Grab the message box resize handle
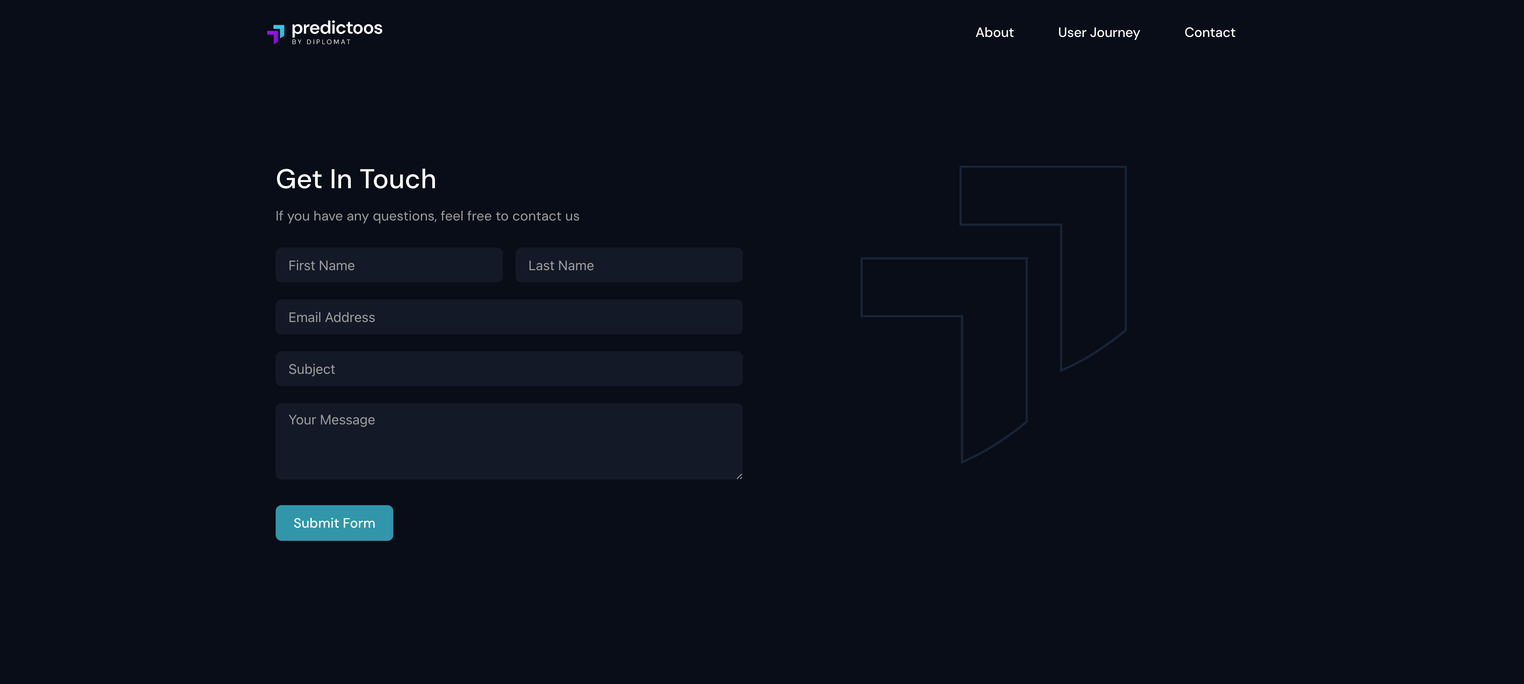 click(739, 476)
